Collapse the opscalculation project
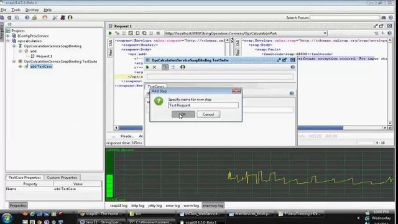This screenshot has width=398, height=224. pyautogui.click(x=8, y=41)
